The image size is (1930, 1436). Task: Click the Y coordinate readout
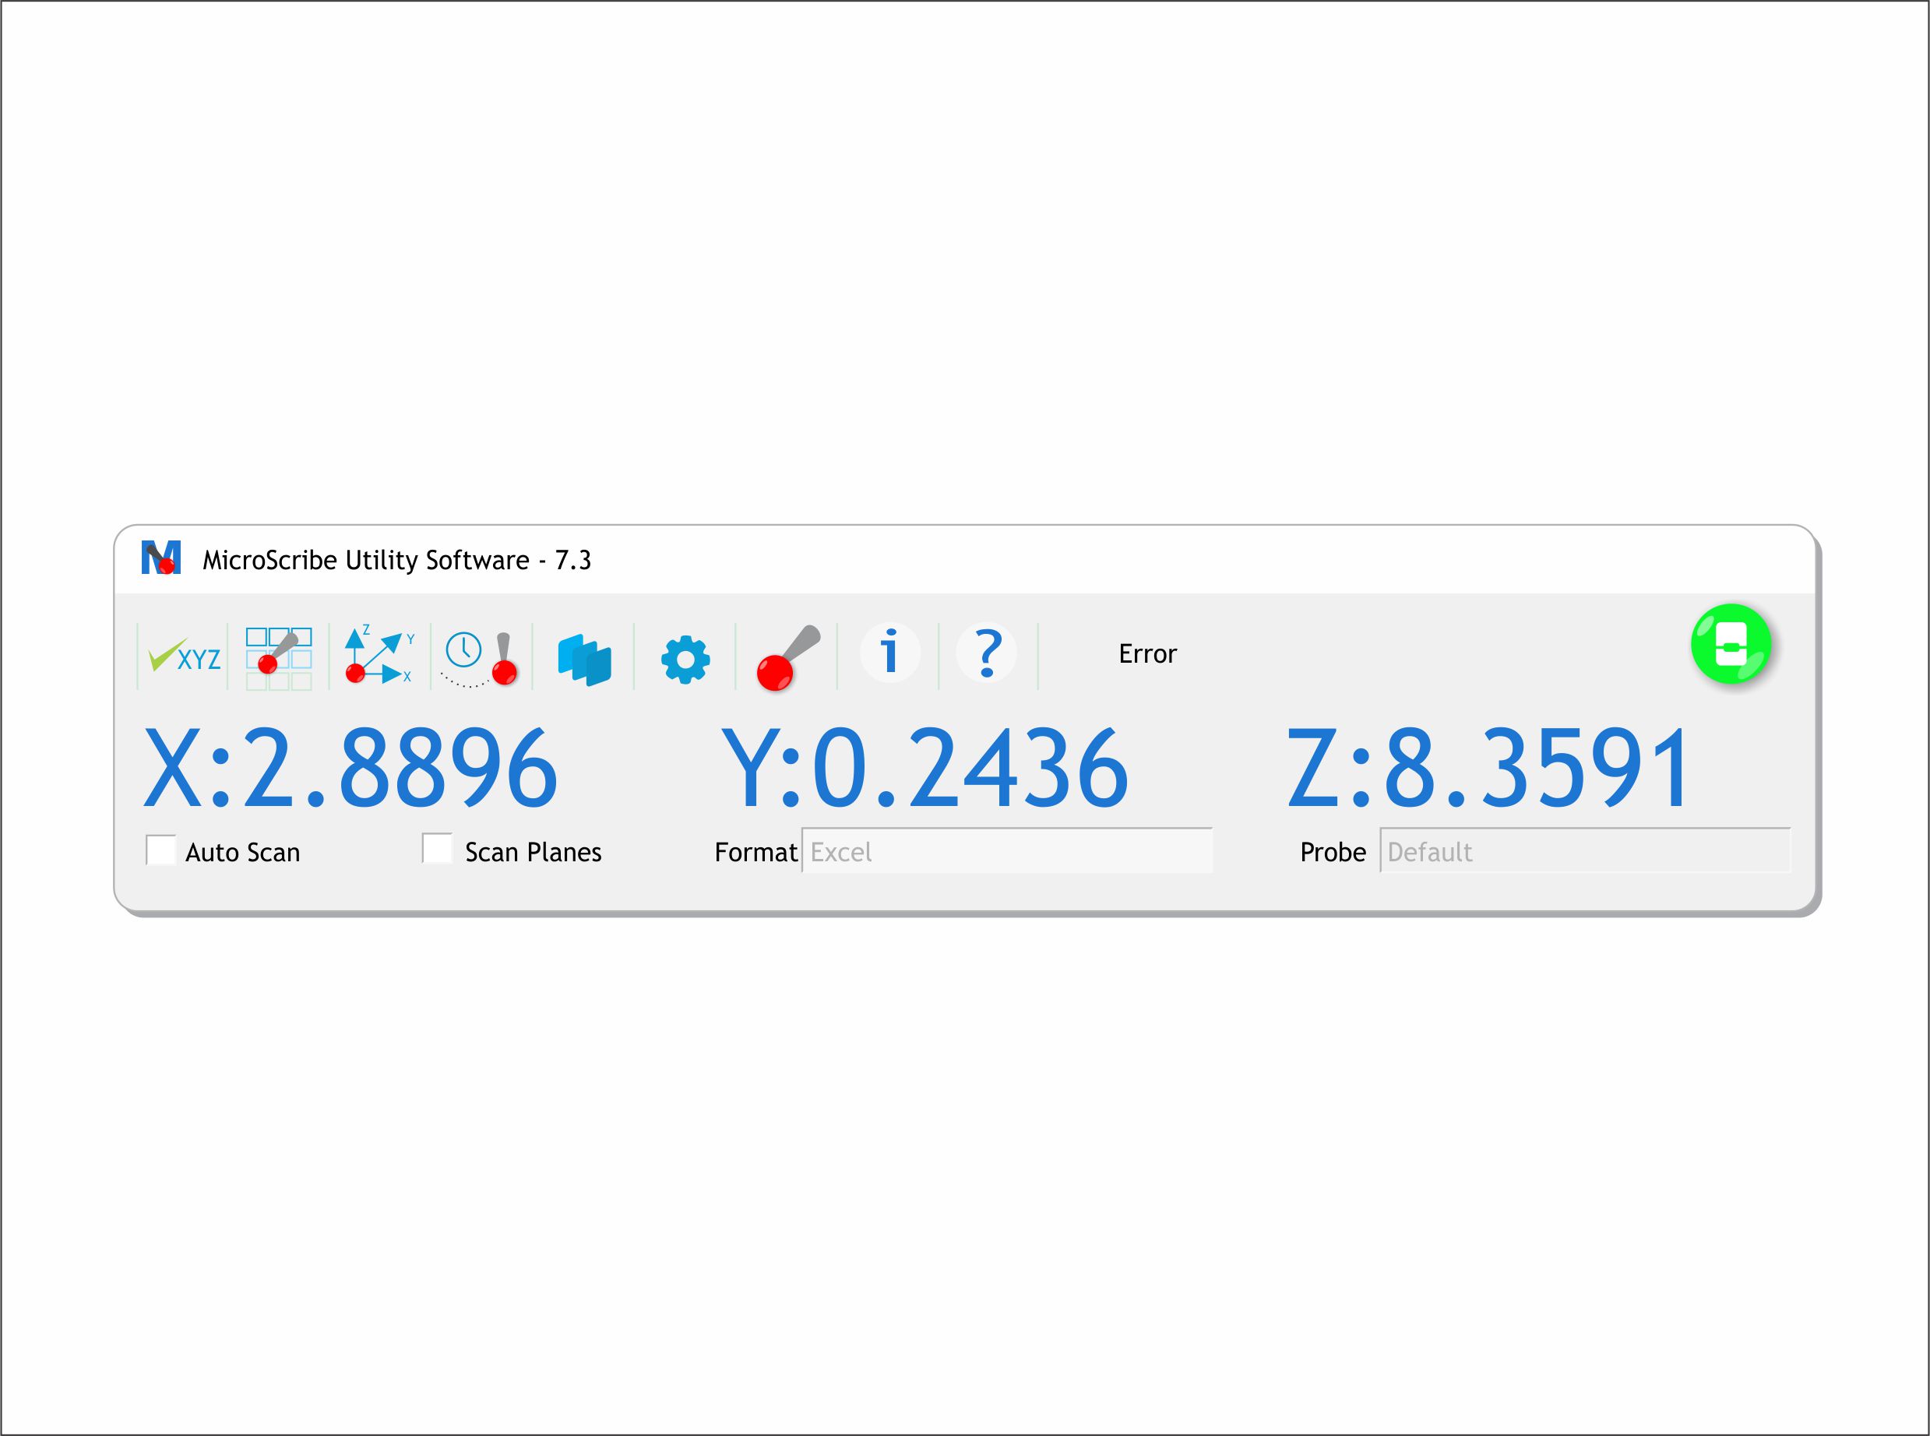[924, 769]
